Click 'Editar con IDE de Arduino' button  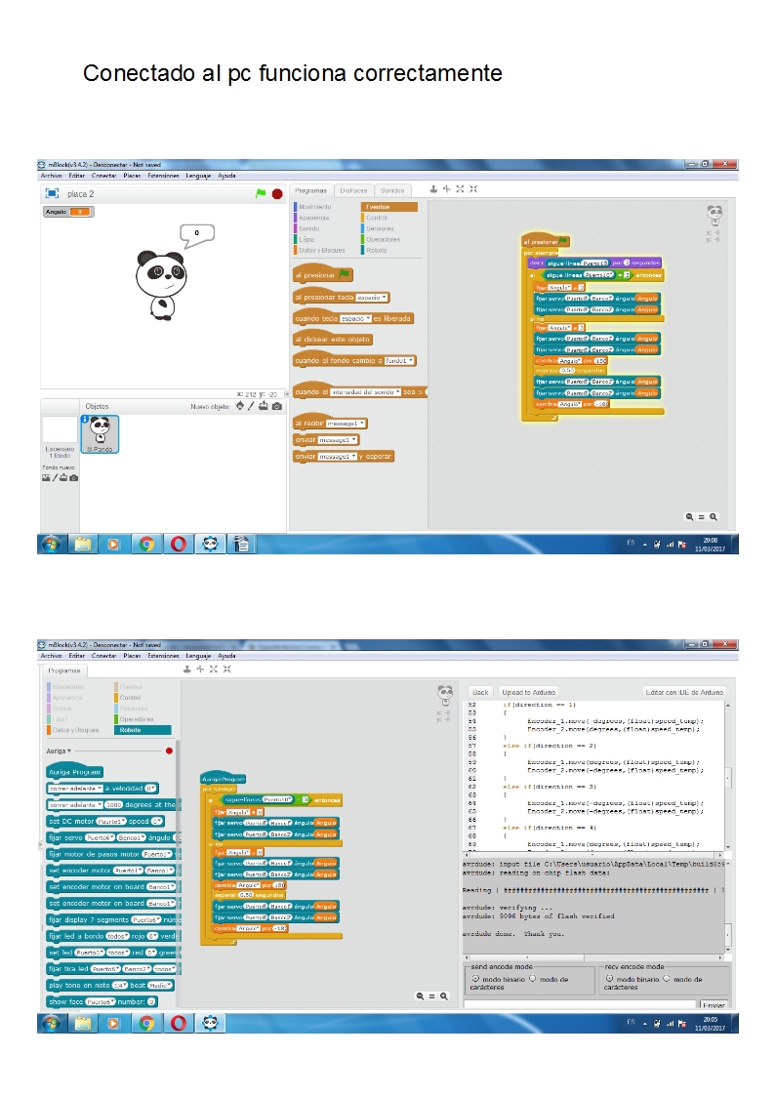pyautogui.click(x=684, y=692)
